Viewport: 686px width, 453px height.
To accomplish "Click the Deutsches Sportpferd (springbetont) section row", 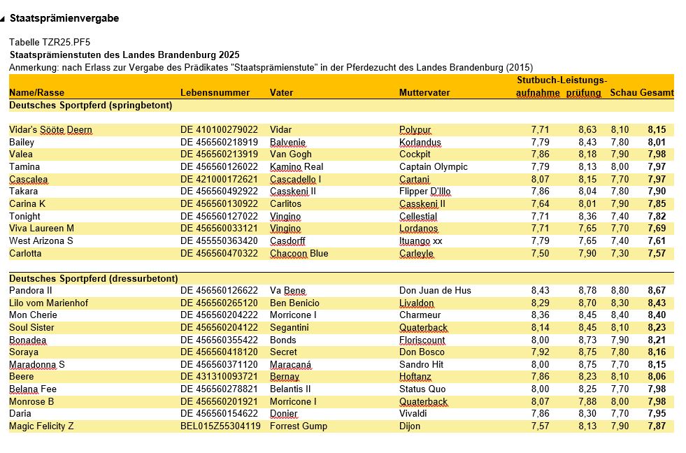I will [x=341, y=106].
